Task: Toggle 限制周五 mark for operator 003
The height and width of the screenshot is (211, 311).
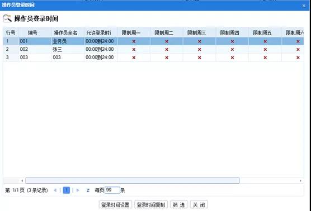Action: point(265,57)
